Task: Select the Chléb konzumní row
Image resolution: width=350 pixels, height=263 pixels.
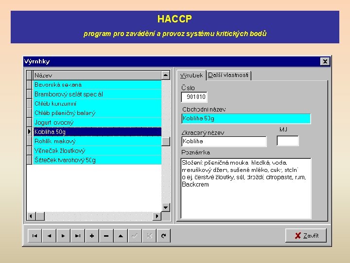Action: pyautogui.click(x=97, y=104)
